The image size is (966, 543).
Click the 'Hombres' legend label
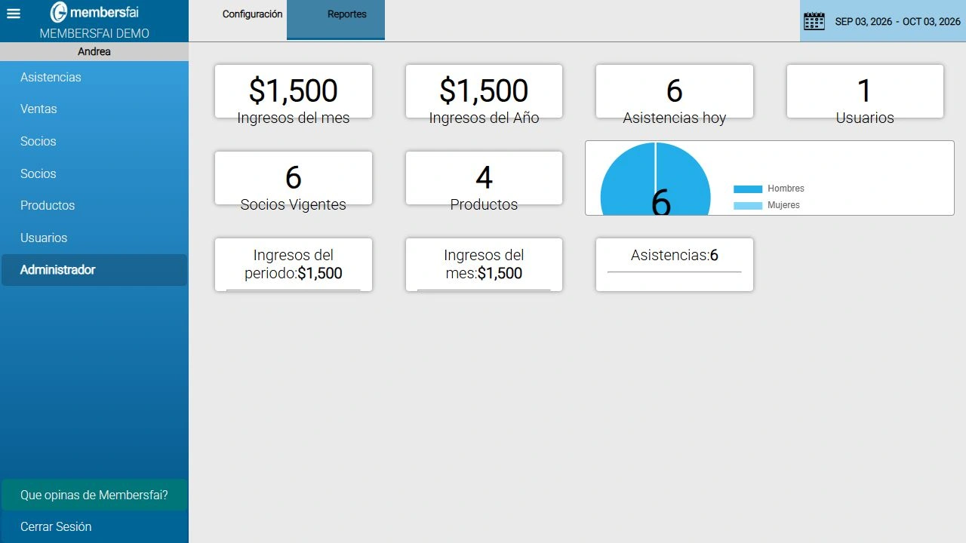[x=786, y=189]
